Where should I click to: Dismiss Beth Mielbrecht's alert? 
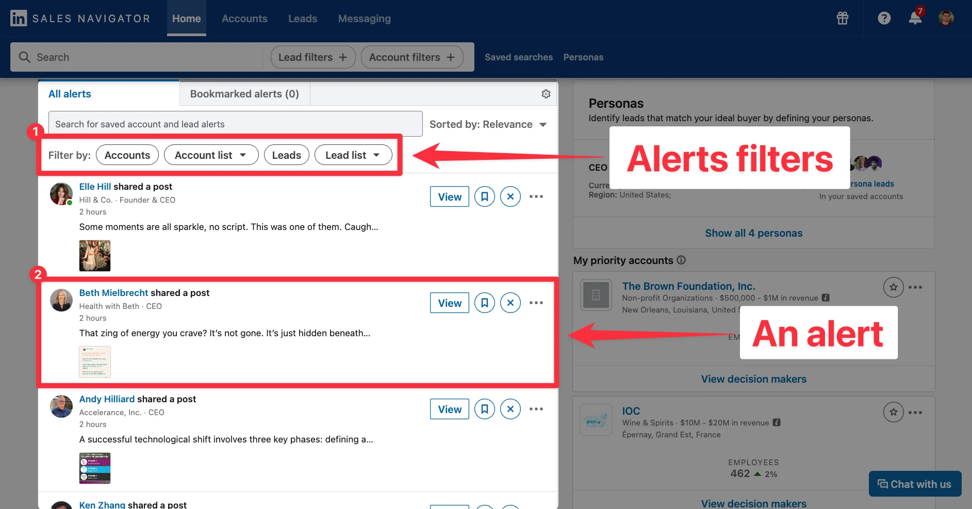(x=510, y=303)
